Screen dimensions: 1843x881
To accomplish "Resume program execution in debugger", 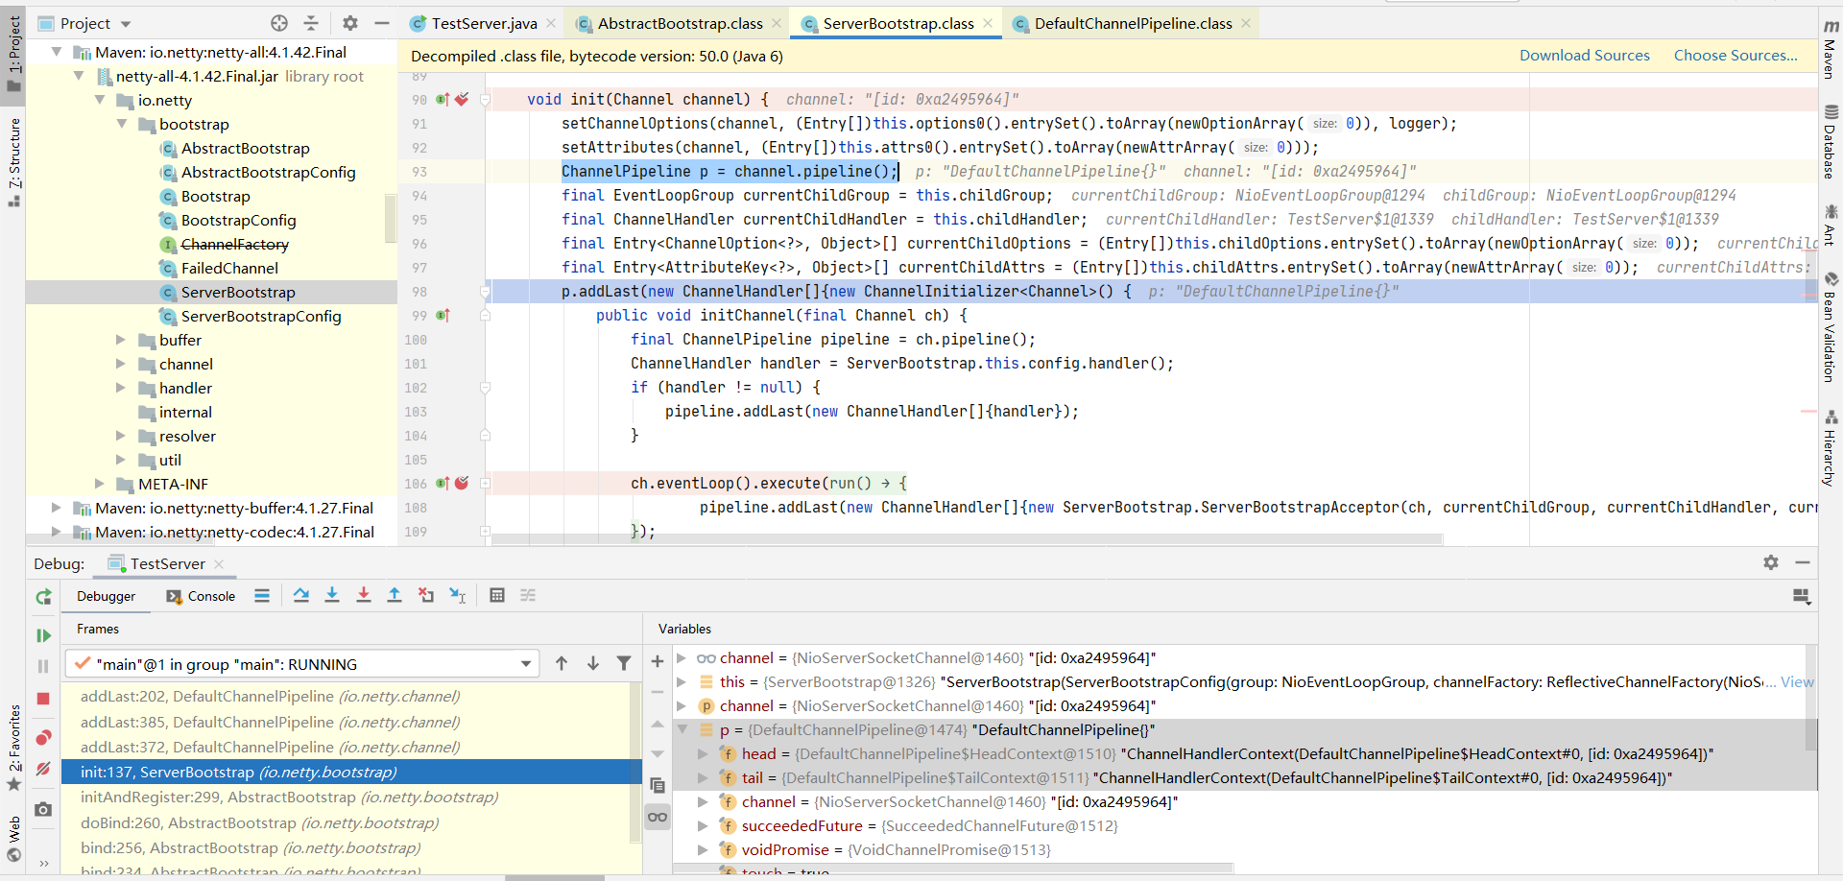I will tap(43, 635).
